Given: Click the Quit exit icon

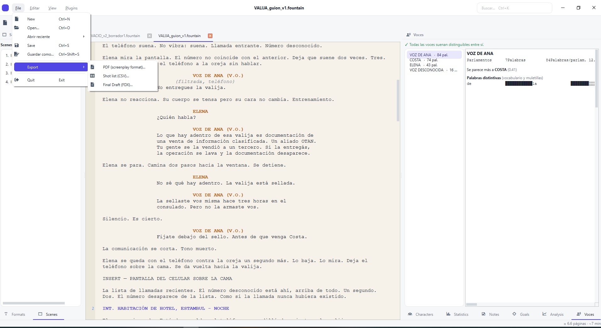Looking at the screenshot, I should tap(17, 80).
